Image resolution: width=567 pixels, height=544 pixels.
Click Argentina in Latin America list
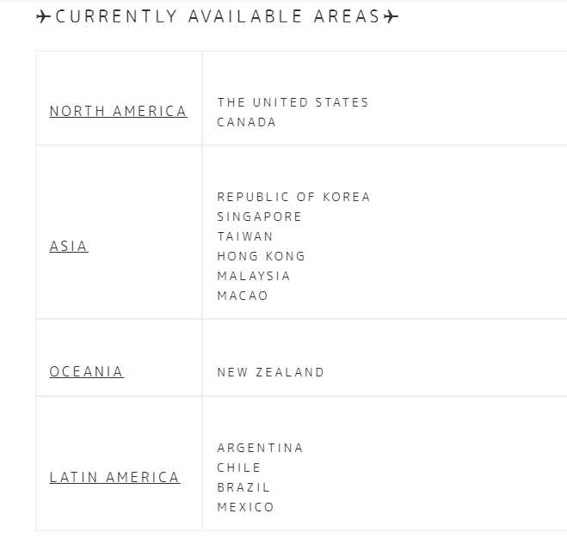(260, 448)
